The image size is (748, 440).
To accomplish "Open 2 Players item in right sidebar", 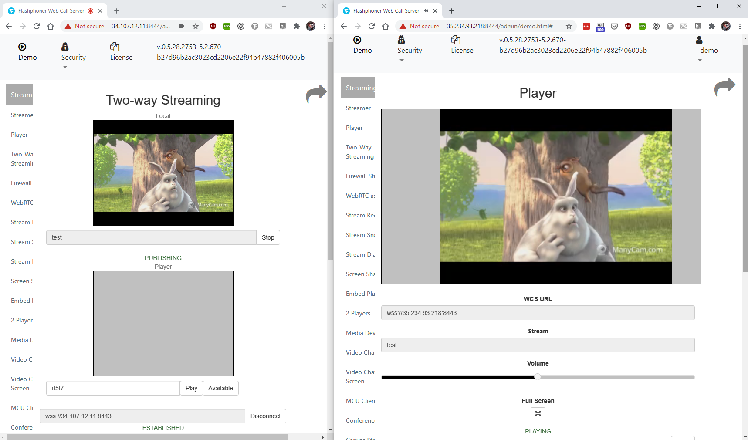I will click(x=358, y=313).
